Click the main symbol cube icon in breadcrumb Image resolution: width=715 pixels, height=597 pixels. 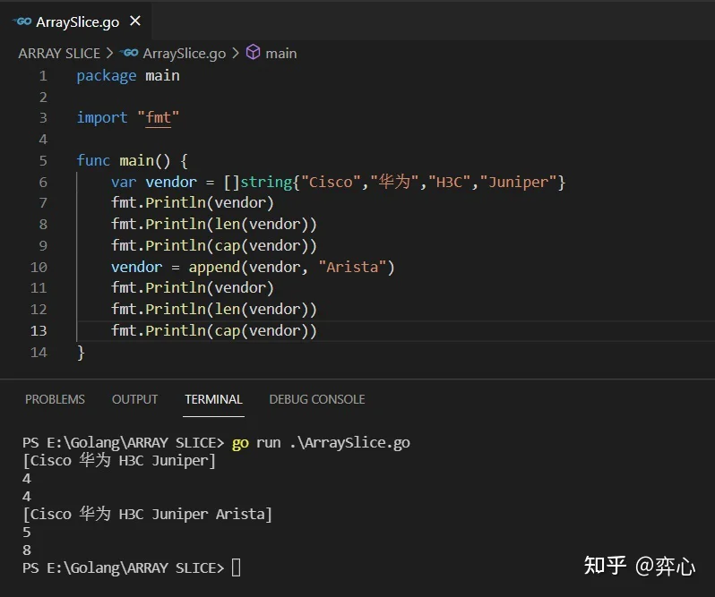coord(253,53)
